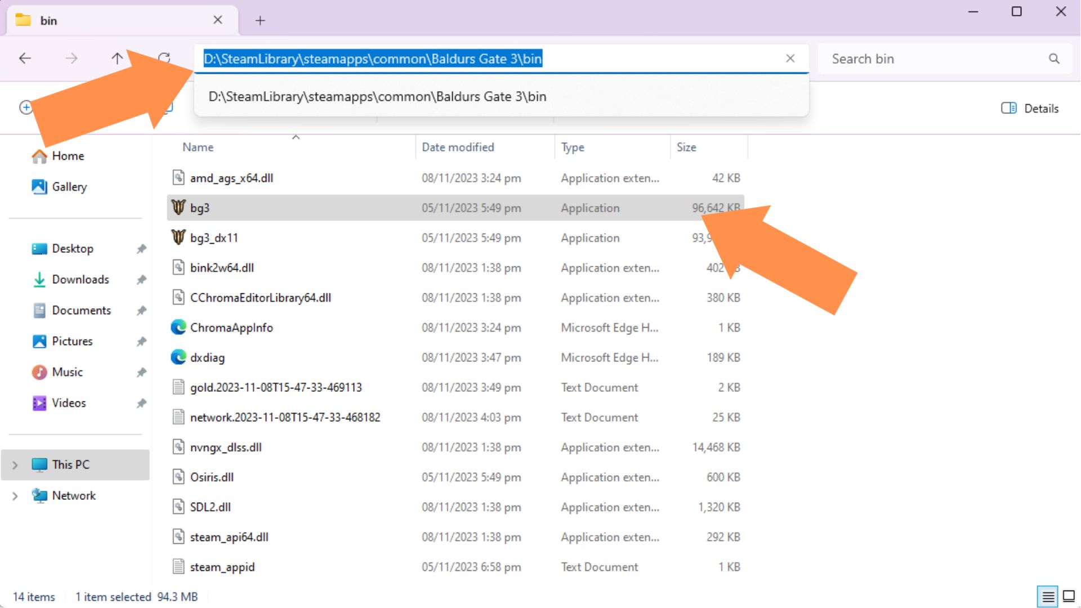Image resolution: width=1081 pixels, height=608 pixels.
Task: Select the bink2w64.dll file
Action: [x=455, y=268]
